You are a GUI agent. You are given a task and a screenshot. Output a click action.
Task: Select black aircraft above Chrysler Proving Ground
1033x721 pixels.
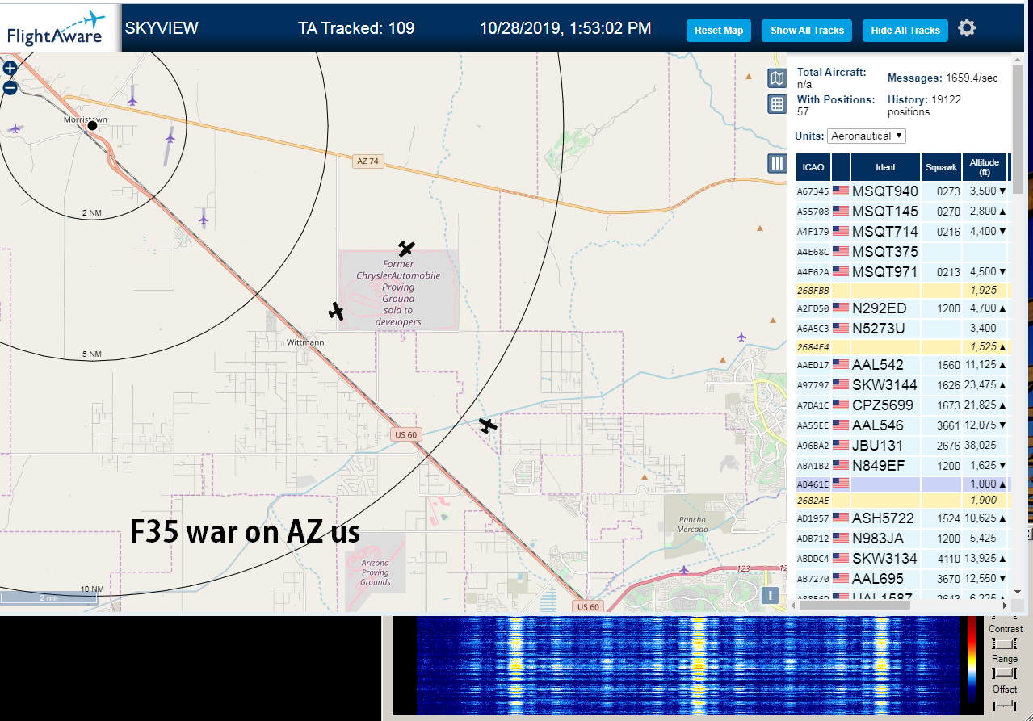pos(406,249)
